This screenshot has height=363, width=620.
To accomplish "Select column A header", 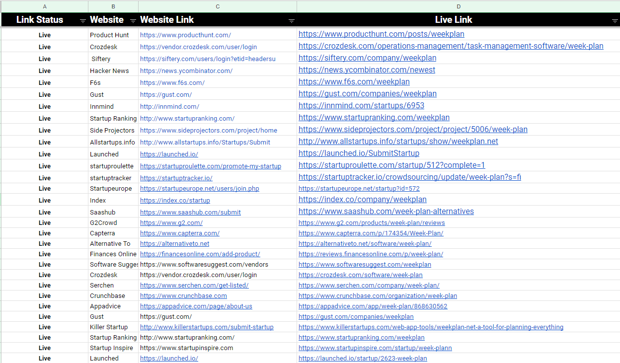I will coord(45,6).
